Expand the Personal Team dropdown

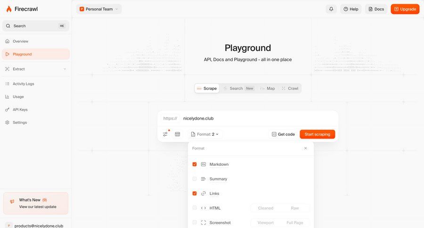click(x=99, y=9)
